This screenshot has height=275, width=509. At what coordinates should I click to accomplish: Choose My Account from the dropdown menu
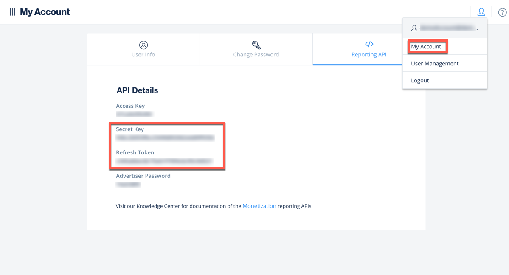tap(427, 47)
